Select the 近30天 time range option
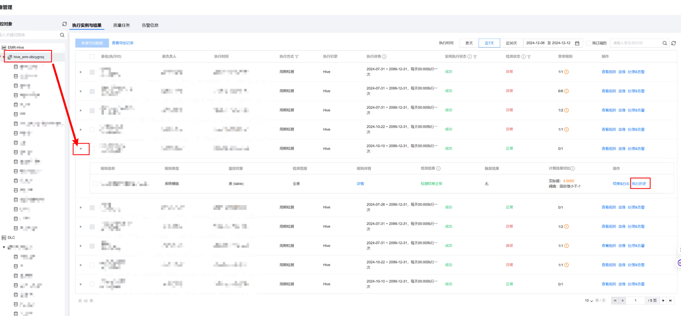Viewport: 681px width, 316px height. coord(511,43)
